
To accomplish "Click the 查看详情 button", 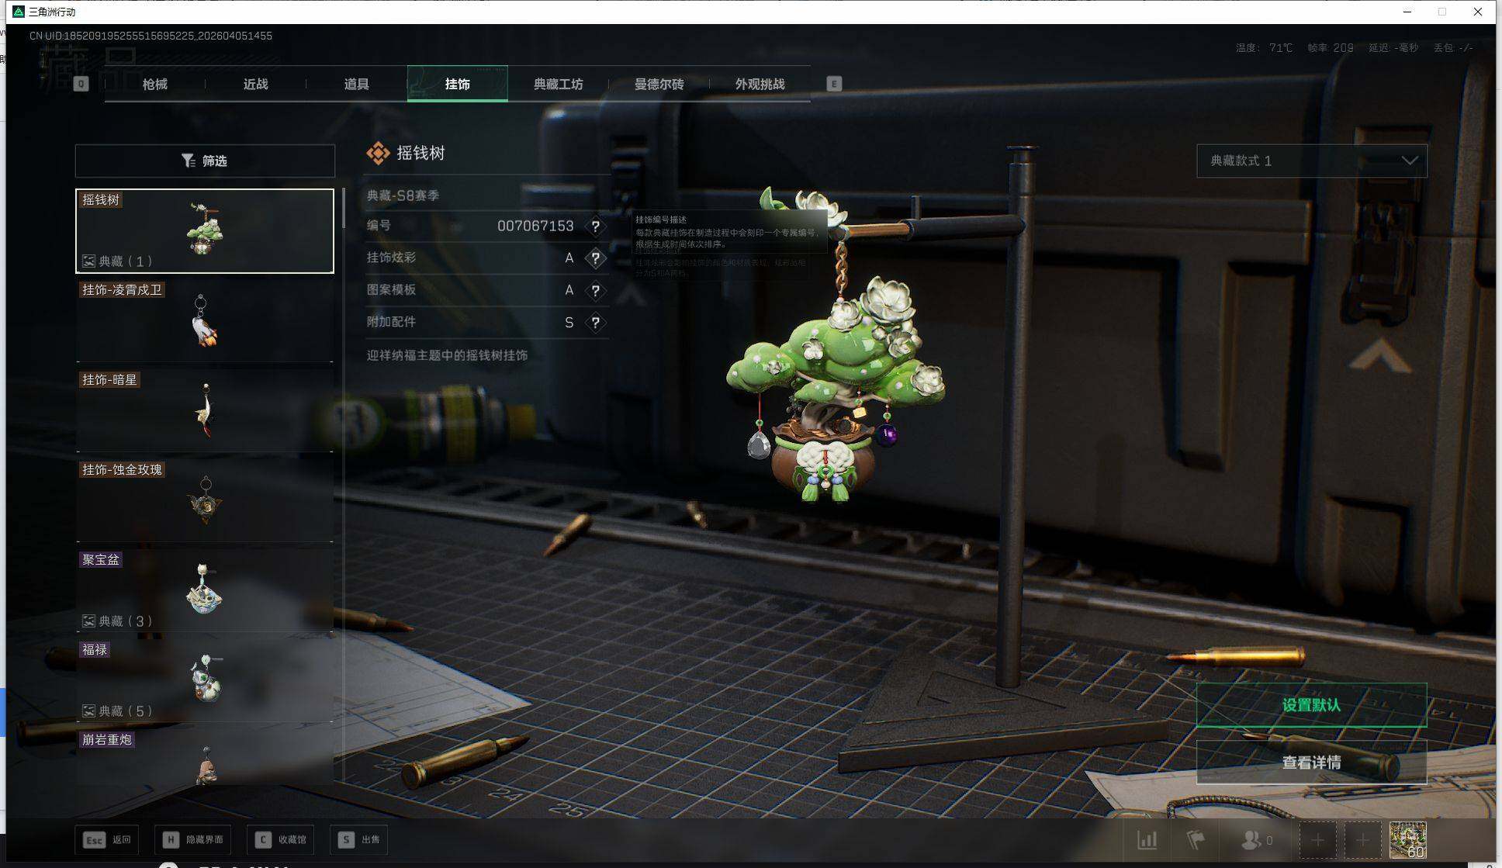I will pyautogui.click(x=1311, y=763).
